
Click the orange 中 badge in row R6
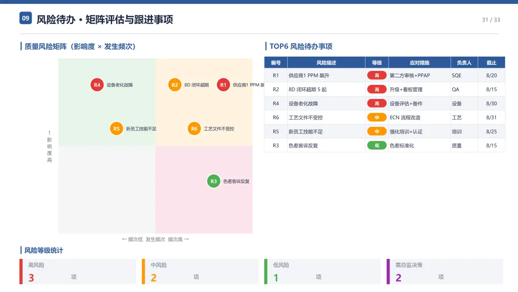click(377, 117)
